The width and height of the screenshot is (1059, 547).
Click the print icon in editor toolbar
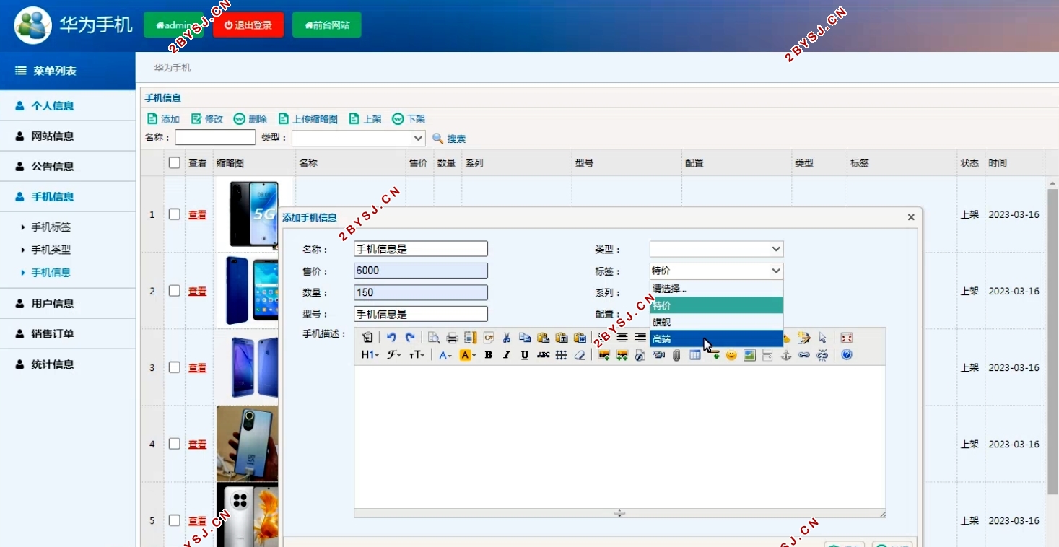coord(452,337)
